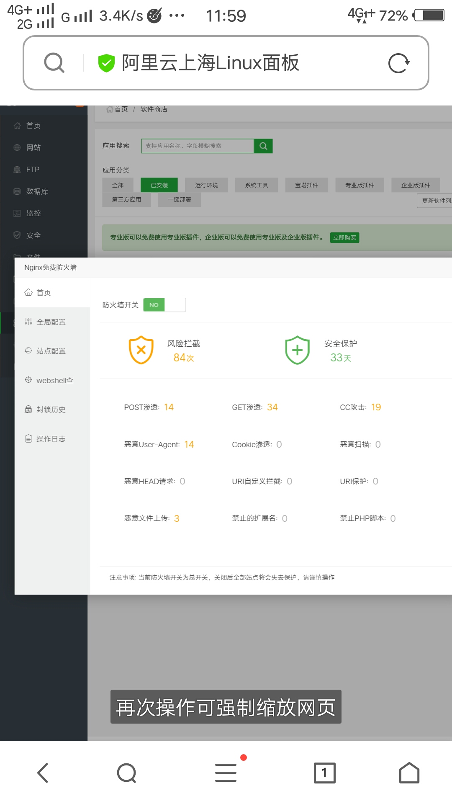452x804 pixels.
Task: Click the 封锁历史 icon
Action: [28, 409]
